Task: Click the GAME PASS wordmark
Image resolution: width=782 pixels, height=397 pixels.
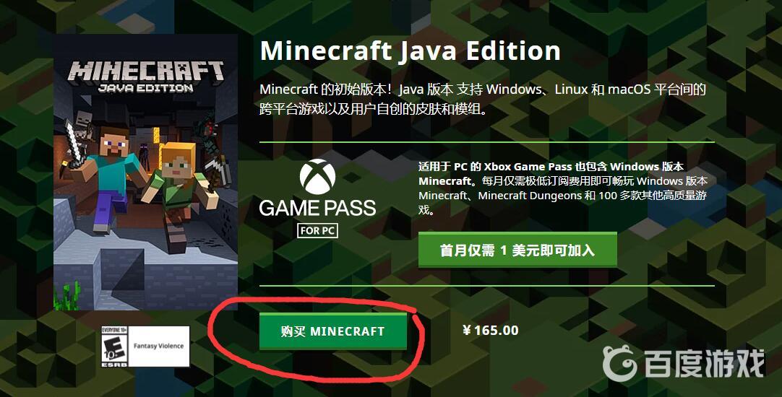Action: (x=318, y=208)
